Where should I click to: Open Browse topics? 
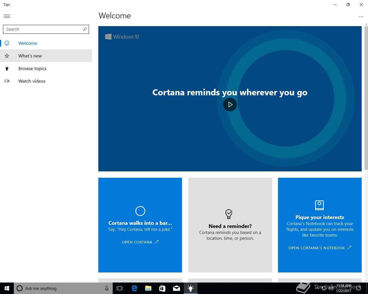[x=46, y=68]
